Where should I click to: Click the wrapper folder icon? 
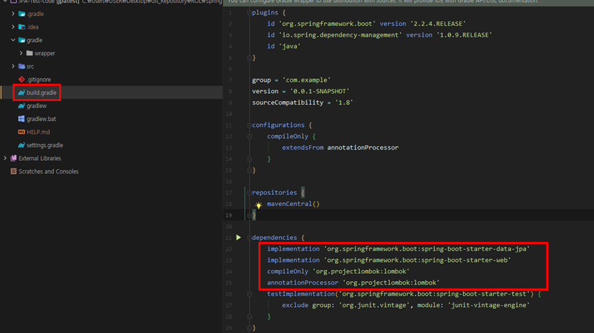(x=29, y=53)
